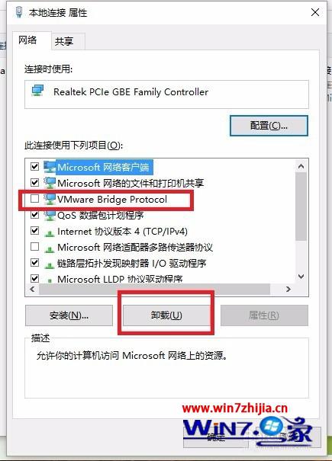This screenshot has height=461, width=332.
Task: Click the horizontal scroll right arrow
Action: tap(288, 290)
